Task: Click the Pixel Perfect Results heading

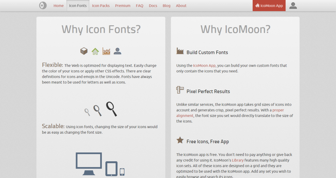Action: (x=208, y=91)
